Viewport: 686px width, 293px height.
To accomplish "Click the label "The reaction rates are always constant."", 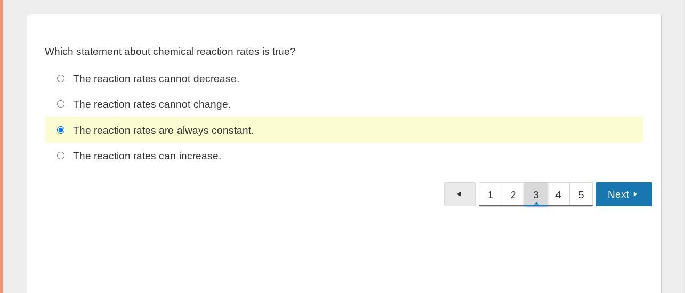I will pyautogui.click(x=163, y=131).
